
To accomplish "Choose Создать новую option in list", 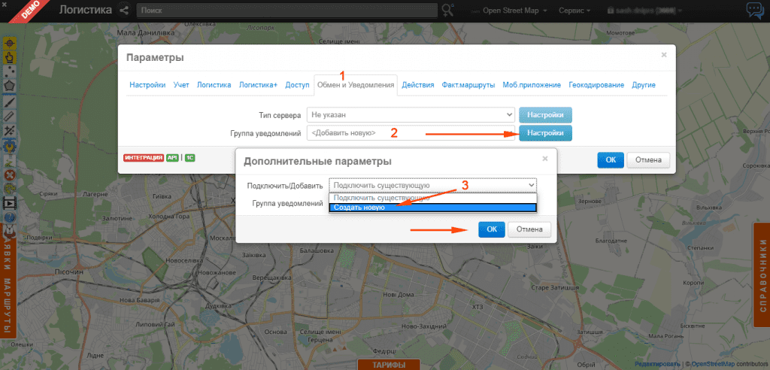I will 432,208.
